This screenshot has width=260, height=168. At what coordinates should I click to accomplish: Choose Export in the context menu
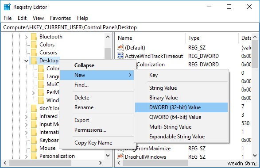[97, 120]
